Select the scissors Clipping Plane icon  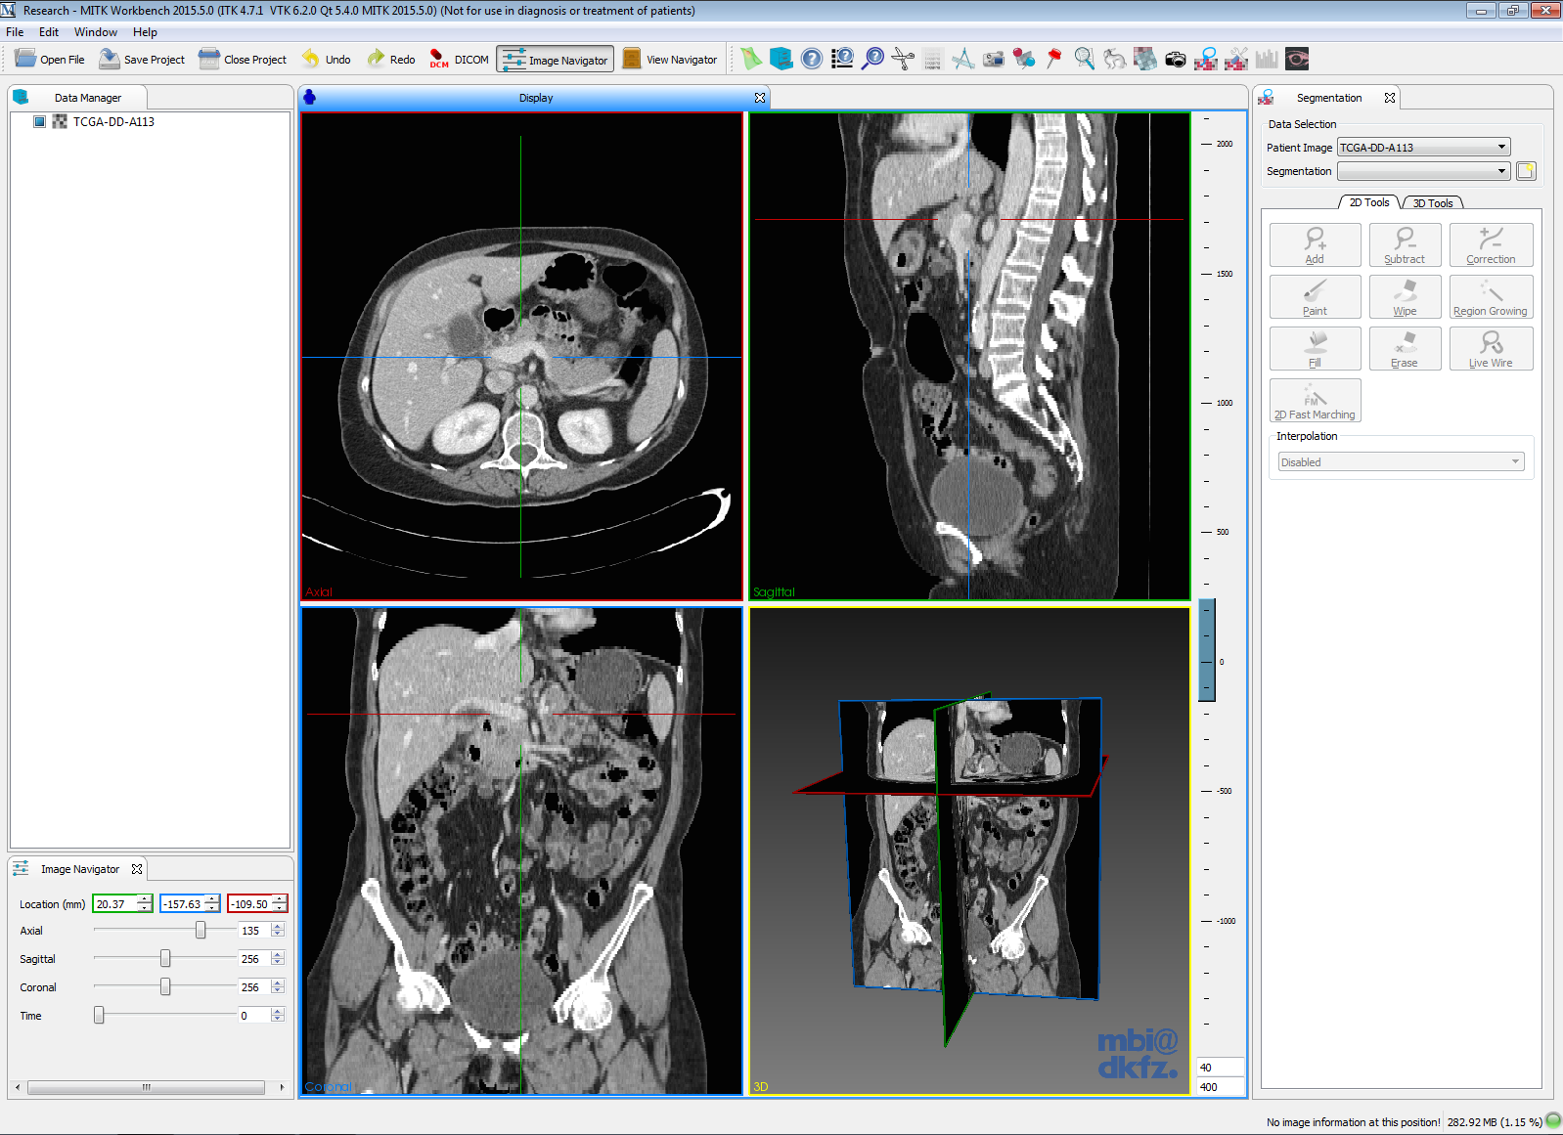pos(903,59)
